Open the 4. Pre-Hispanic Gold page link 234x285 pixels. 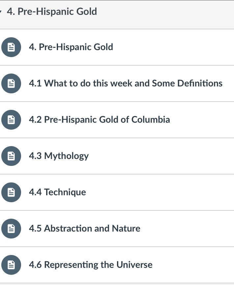coord(71,47)
